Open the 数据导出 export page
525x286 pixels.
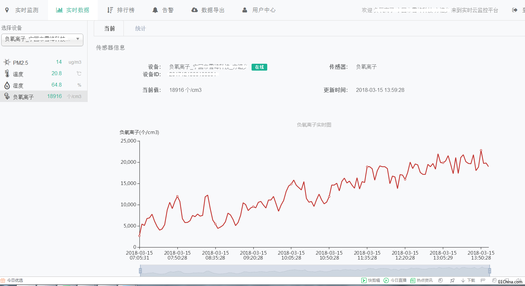[208, 10]
